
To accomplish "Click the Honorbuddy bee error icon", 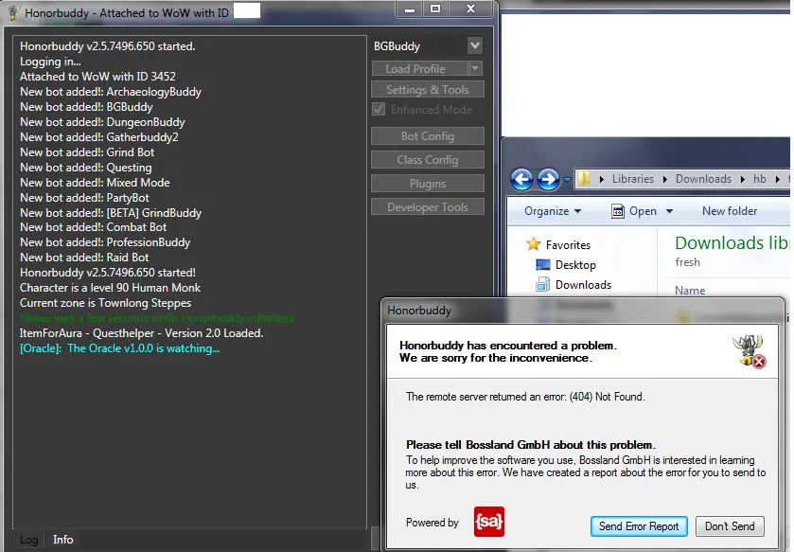I will [749, 350].
